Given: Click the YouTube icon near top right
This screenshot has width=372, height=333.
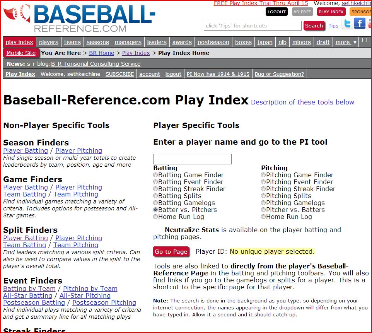Looking at the screenshot, I should tap(370, 23).
